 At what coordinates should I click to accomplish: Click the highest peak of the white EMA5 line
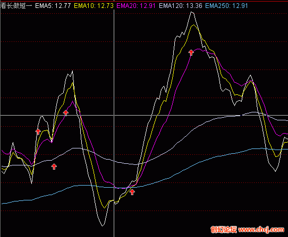[x=192, y=12]
